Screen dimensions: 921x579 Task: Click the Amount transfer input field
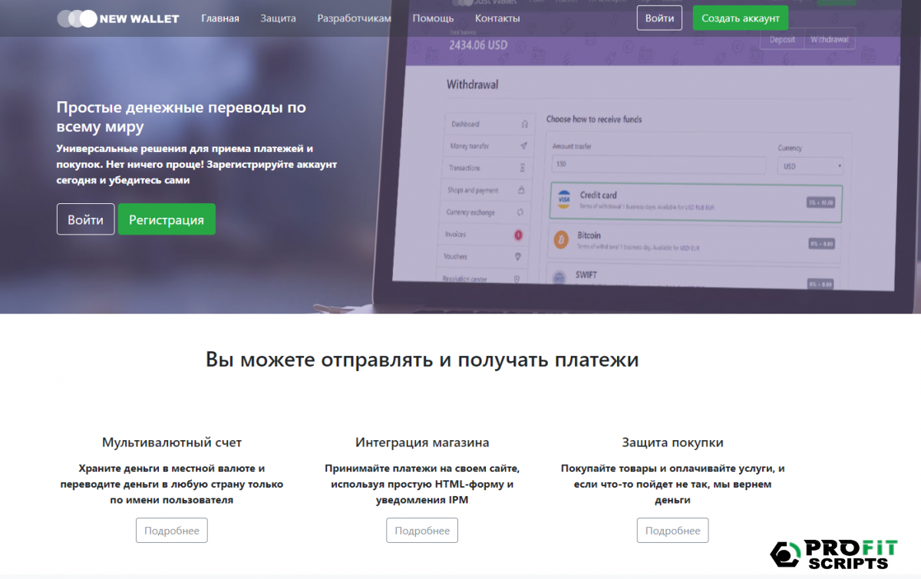click(659, 165)
